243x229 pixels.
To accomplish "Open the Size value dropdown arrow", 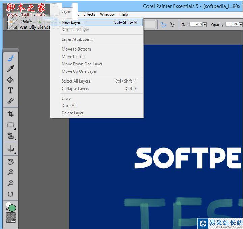I will coord(205,25).
